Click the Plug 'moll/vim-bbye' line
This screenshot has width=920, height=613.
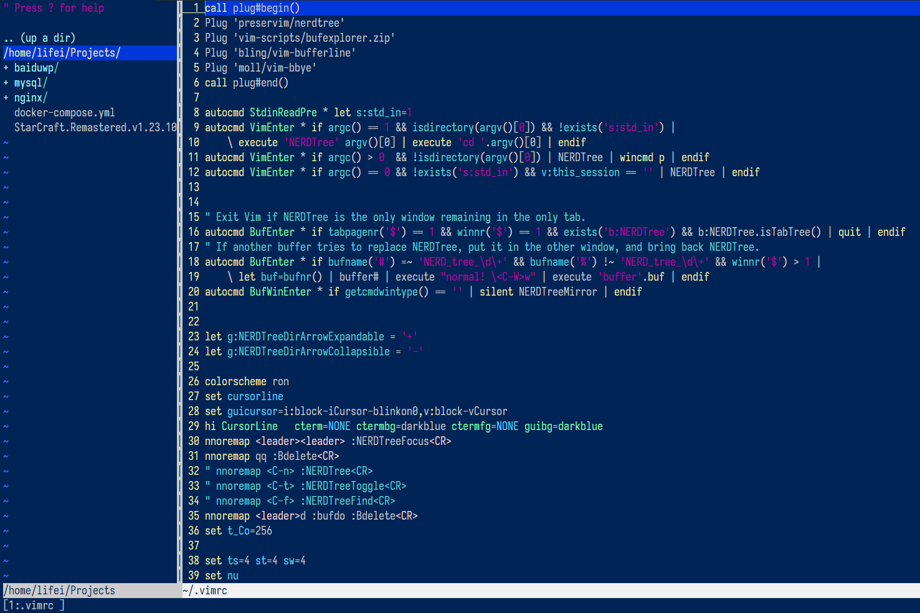(x=260, y=68)
